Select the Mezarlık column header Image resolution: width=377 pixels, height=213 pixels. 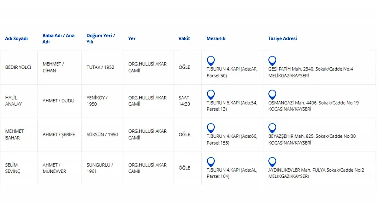tap(216, 39)
